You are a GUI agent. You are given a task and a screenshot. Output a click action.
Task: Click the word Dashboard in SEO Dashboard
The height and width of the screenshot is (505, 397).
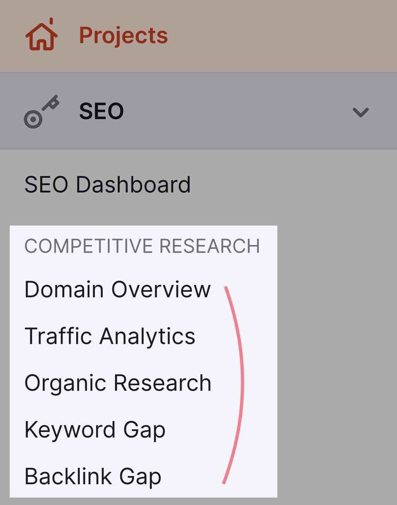point(133,184)
